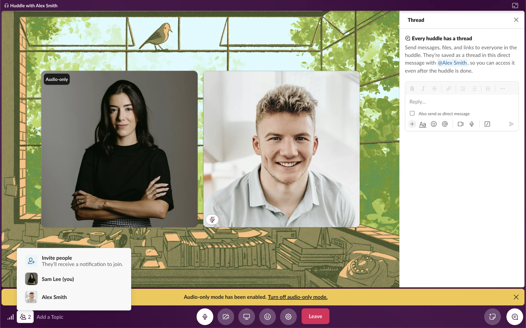Check Also send as direct message
This screenshot has height=328, width=526.
pyautogui.click(x=412, y=113)
